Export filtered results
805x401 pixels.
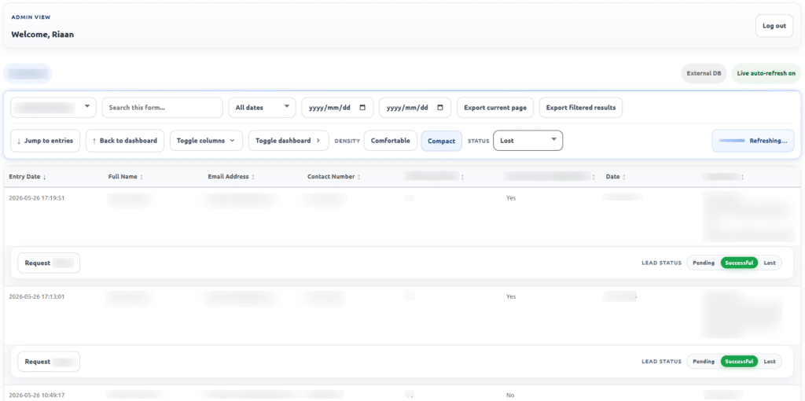(x=581, y=108)
